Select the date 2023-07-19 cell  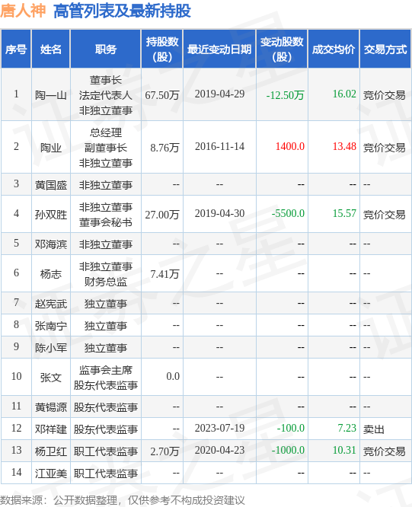219,428
